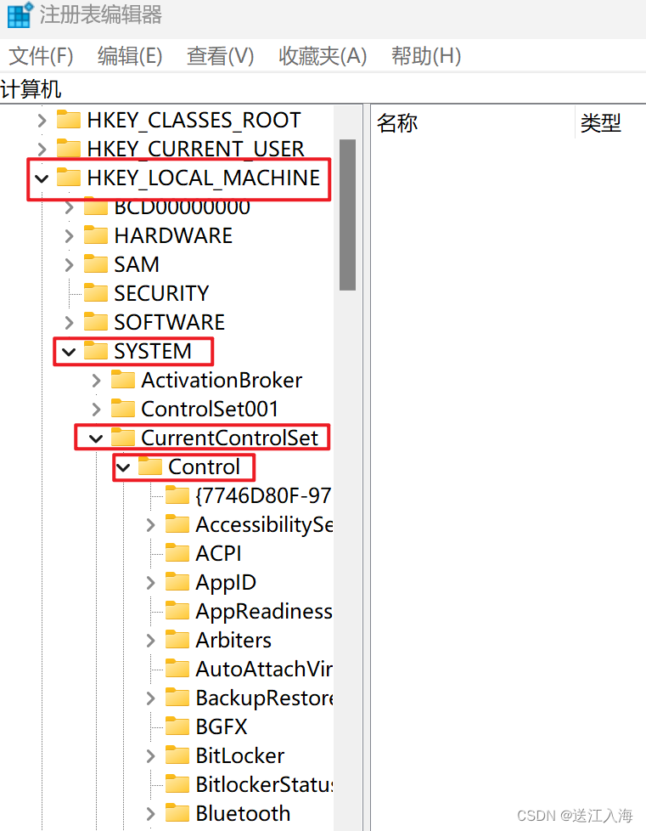Expand the ActivationBroker key
This screenshot has height=831, width=646.
[97, 381]
